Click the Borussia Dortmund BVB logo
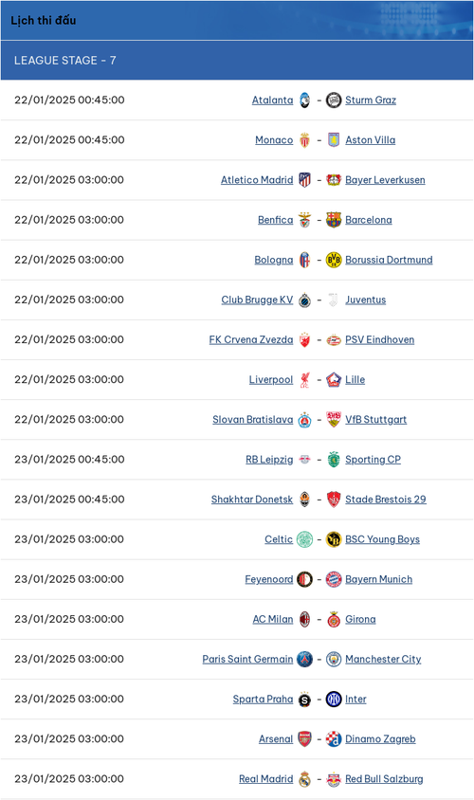474x800 pixels. point(334,260)
